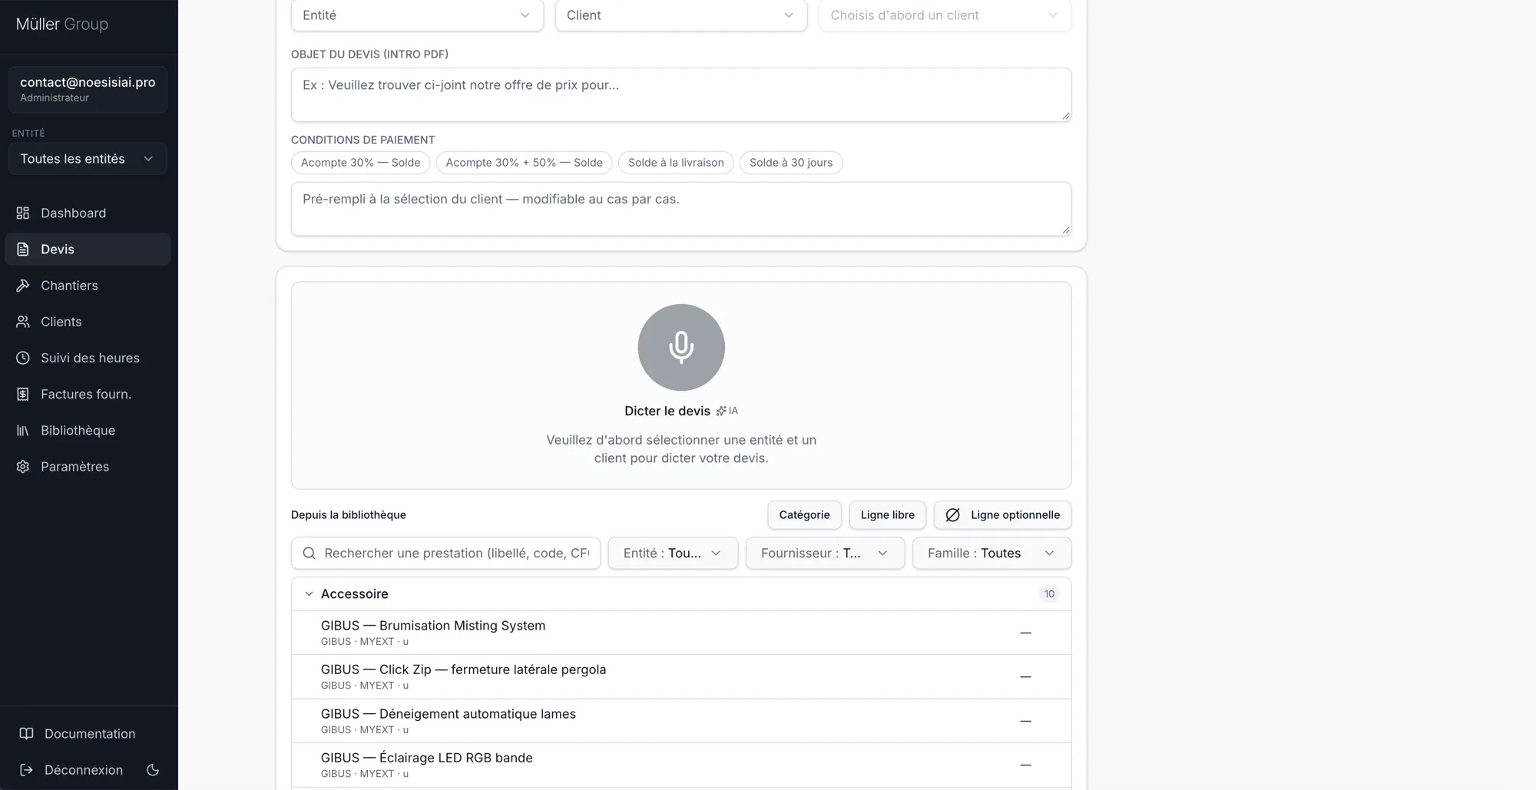The height and width of the screenshot is (790, 1536).
Task: Go to Dashboard in the sidebar
Action: pos(88,213)
